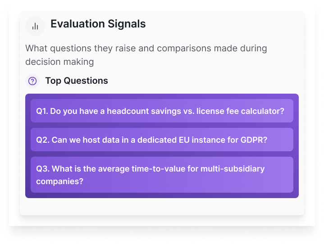Click the bar chart icon beside Evaluation Signals
This screenshot has height=244, width=324.
point(35,26)
